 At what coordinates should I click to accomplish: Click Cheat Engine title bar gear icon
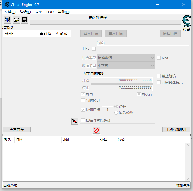(x=7, y=5)
